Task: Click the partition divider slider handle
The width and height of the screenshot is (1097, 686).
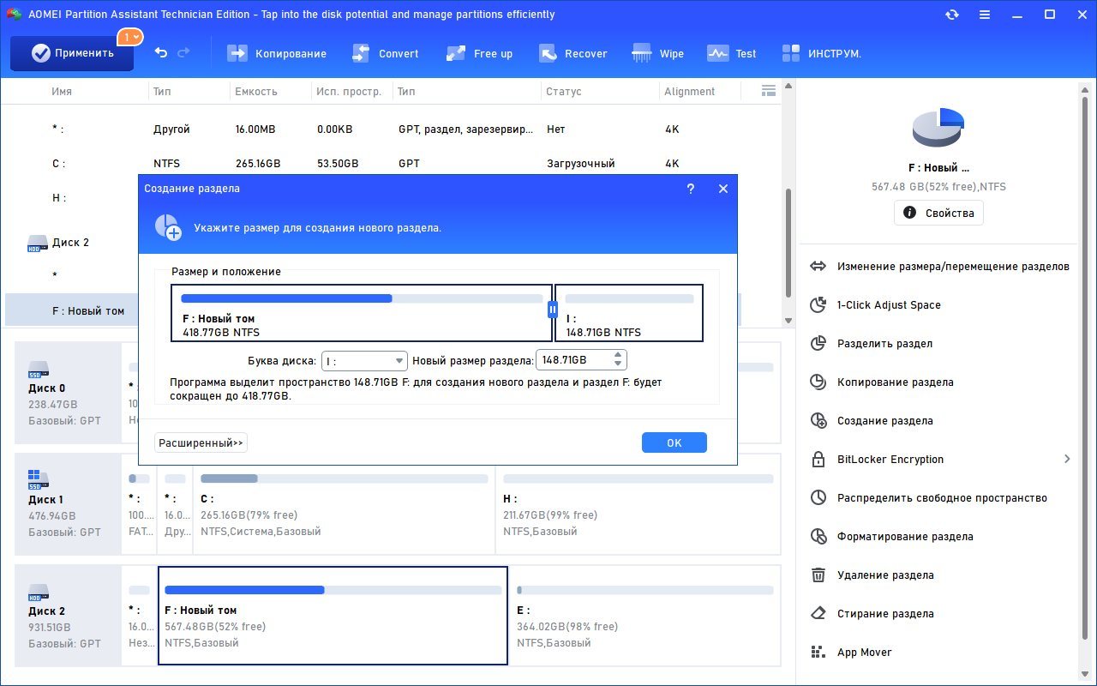Action: point(553,310)
